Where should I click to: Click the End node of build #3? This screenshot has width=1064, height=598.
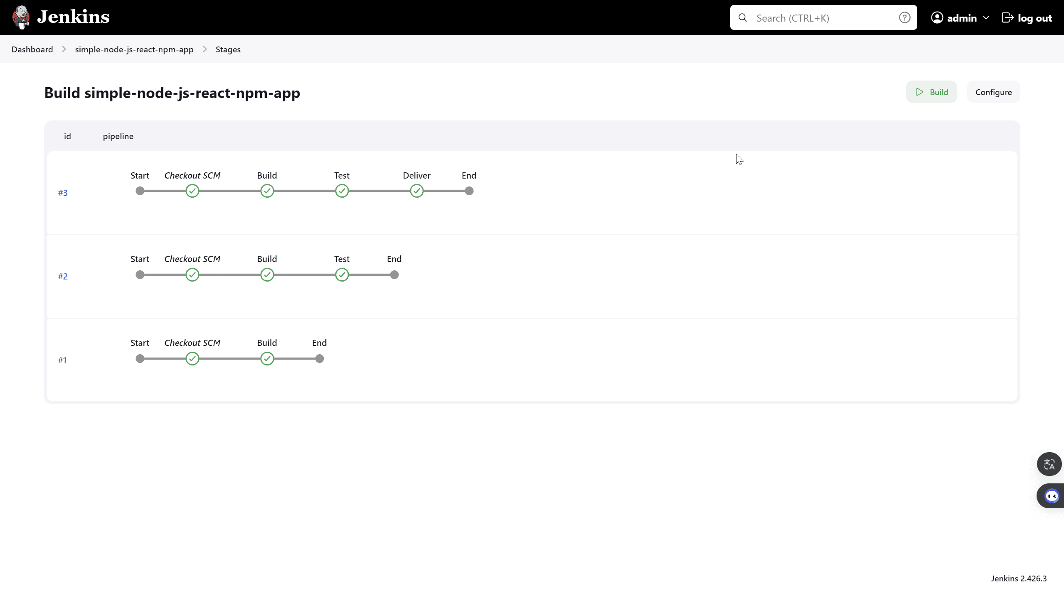(x=469, y=191)
